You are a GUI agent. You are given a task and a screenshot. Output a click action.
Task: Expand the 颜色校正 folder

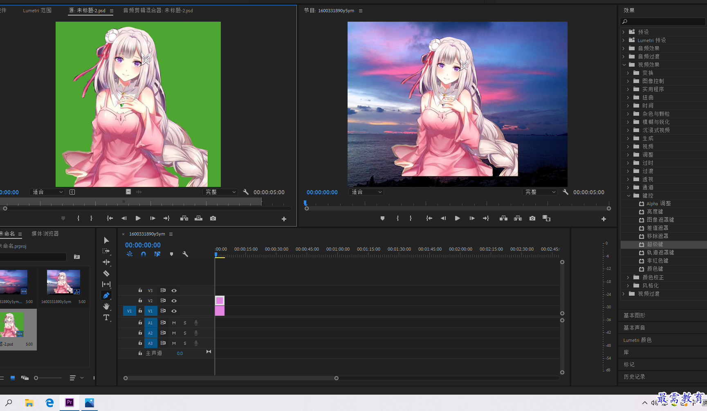click(x=628, y=277)
